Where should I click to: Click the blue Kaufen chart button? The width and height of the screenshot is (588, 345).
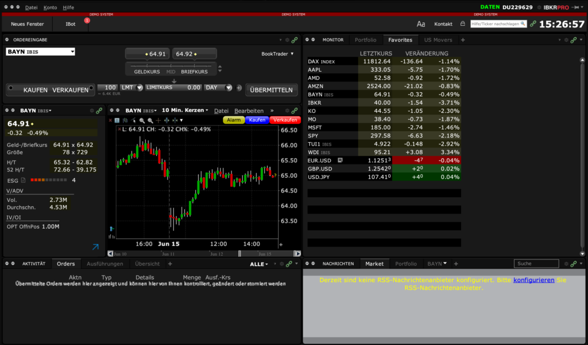coord(257,120)
